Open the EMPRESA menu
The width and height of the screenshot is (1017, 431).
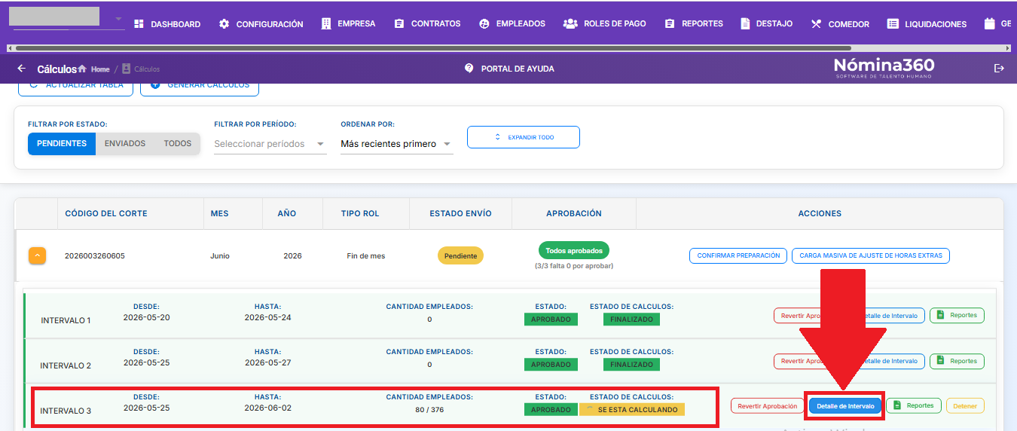348,24
